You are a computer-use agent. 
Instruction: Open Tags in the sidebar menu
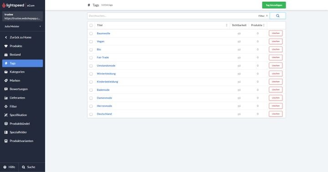(x=23, y=63)
